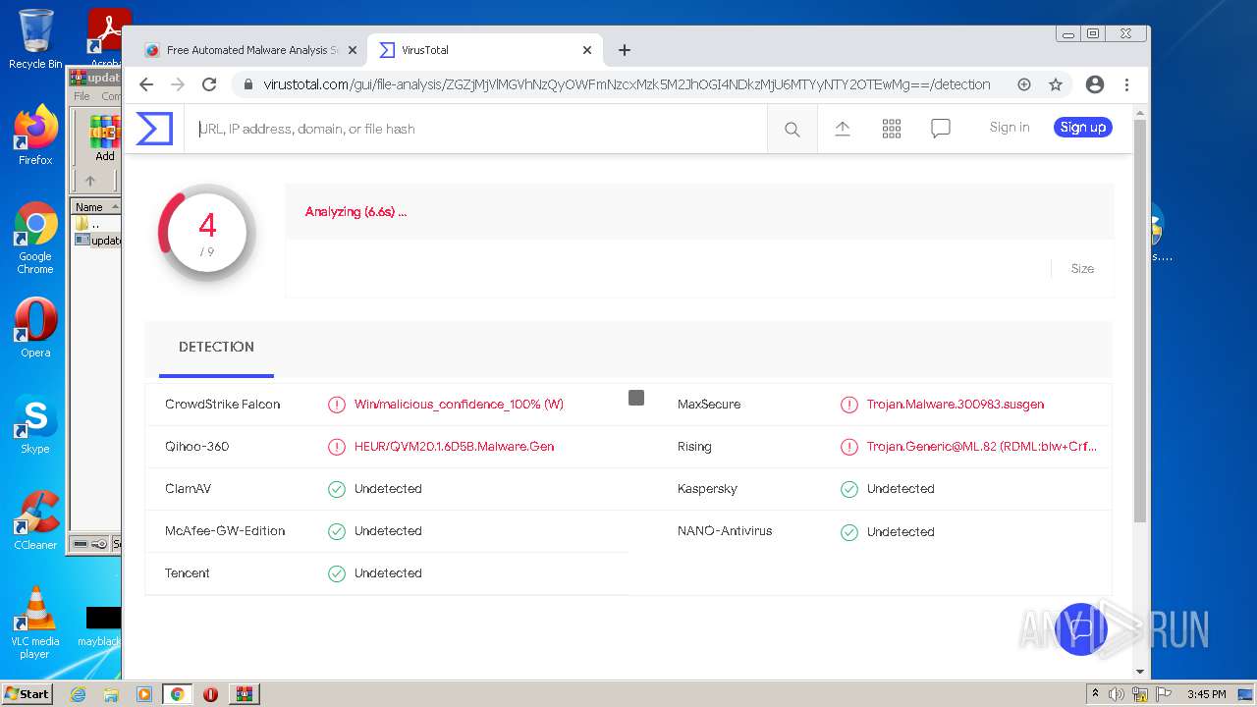This screenshot has width=1257, height=707.
Task: Click the green check beside ClamAV Undetected
Action: pos(337,489)
